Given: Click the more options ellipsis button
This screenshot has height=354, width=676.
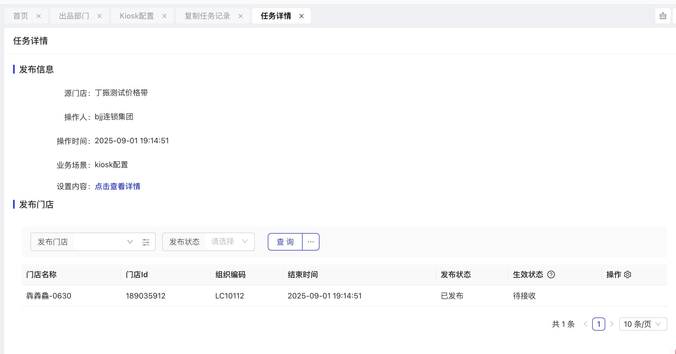Looking at the screenshot, I should point(311,242).
